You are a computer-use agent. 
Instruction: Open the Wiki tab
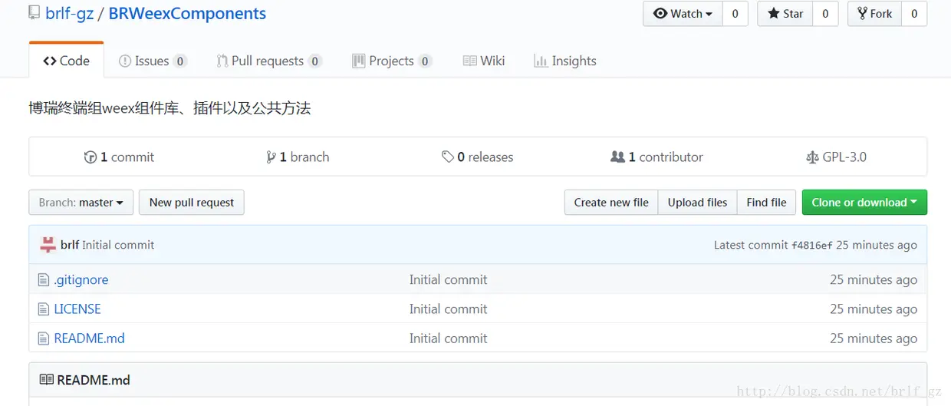(484, 61)
